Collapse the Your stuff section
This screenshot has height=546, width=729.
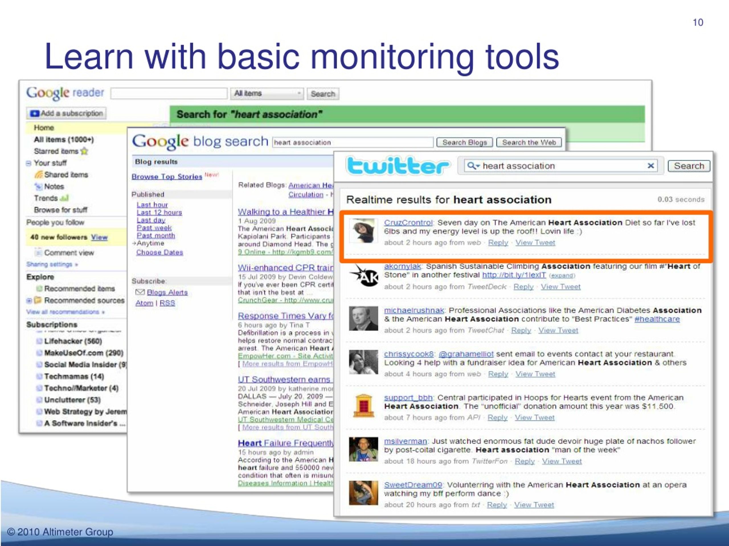point(29,163)
